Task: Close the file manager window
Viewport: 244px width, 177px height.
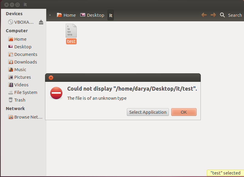Action: point(6,5)
